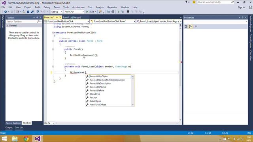
Task: Open the Output tab at bottom
Action: coord(9,127)
